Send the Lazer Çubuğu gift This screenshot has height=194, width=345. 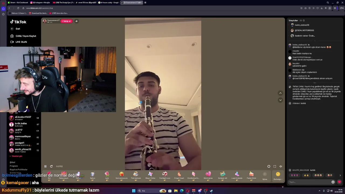pyautogui.click(x=237, y=176)
